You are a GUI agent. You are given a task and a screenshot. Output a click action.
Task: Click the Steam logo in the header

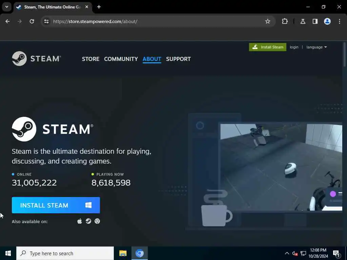coord(36,59)
